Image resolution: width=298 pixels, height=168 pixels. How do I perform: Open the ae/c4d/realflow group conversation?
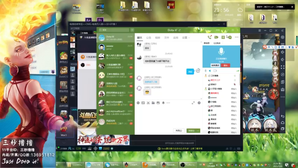pos(115,113)
